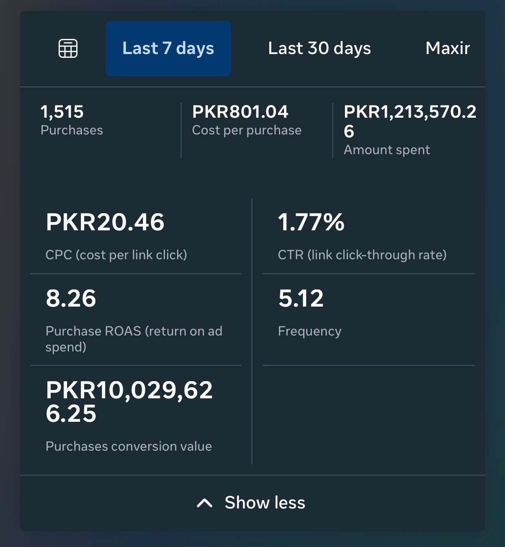505x547 pixels.
Task: Click the Amount spent label
Action: click(x=386, y=150)
